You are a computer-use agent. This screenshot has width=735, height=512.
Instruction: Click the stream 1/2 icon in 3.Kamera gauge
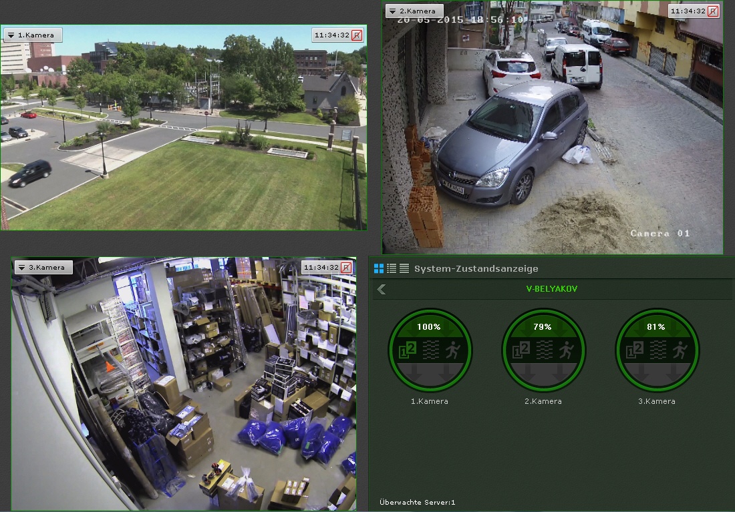pos(634,350)
